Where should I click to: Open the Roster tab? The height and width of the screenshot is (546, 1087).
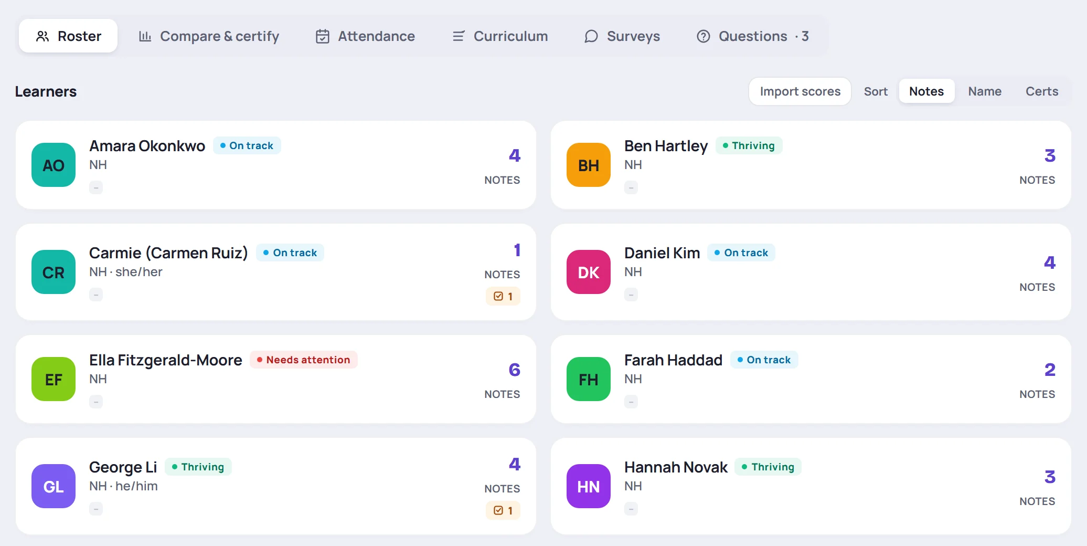pos(68,36)
